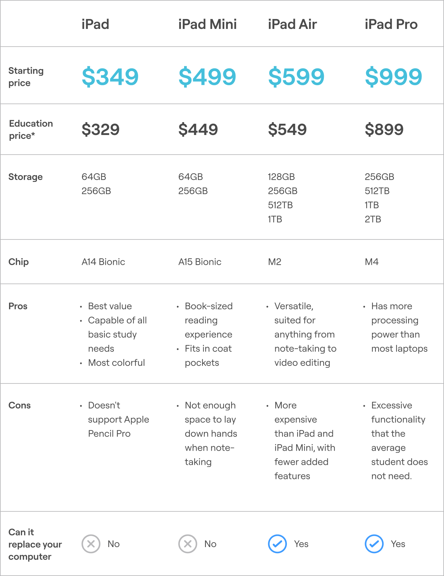Click the "Storage" row label
The image size is (444, 576).
click(25, 177)
